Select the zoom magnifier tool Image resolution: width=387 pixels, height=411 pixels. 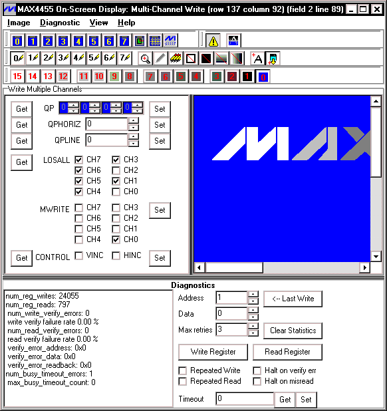click(145, 58)
